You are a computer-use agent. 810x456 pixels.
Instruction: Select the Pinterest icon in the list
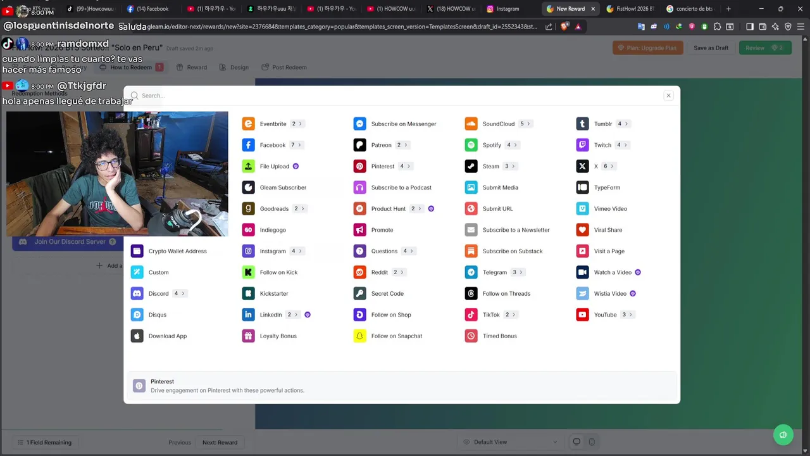359,167
